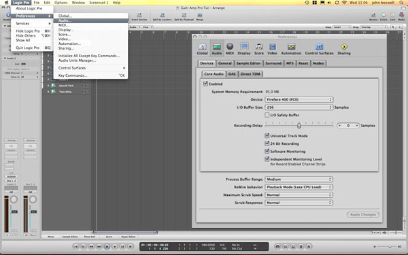Click Go to Beginning transport button
Viewport: 408px width, 255px height.
coord(75,246)
